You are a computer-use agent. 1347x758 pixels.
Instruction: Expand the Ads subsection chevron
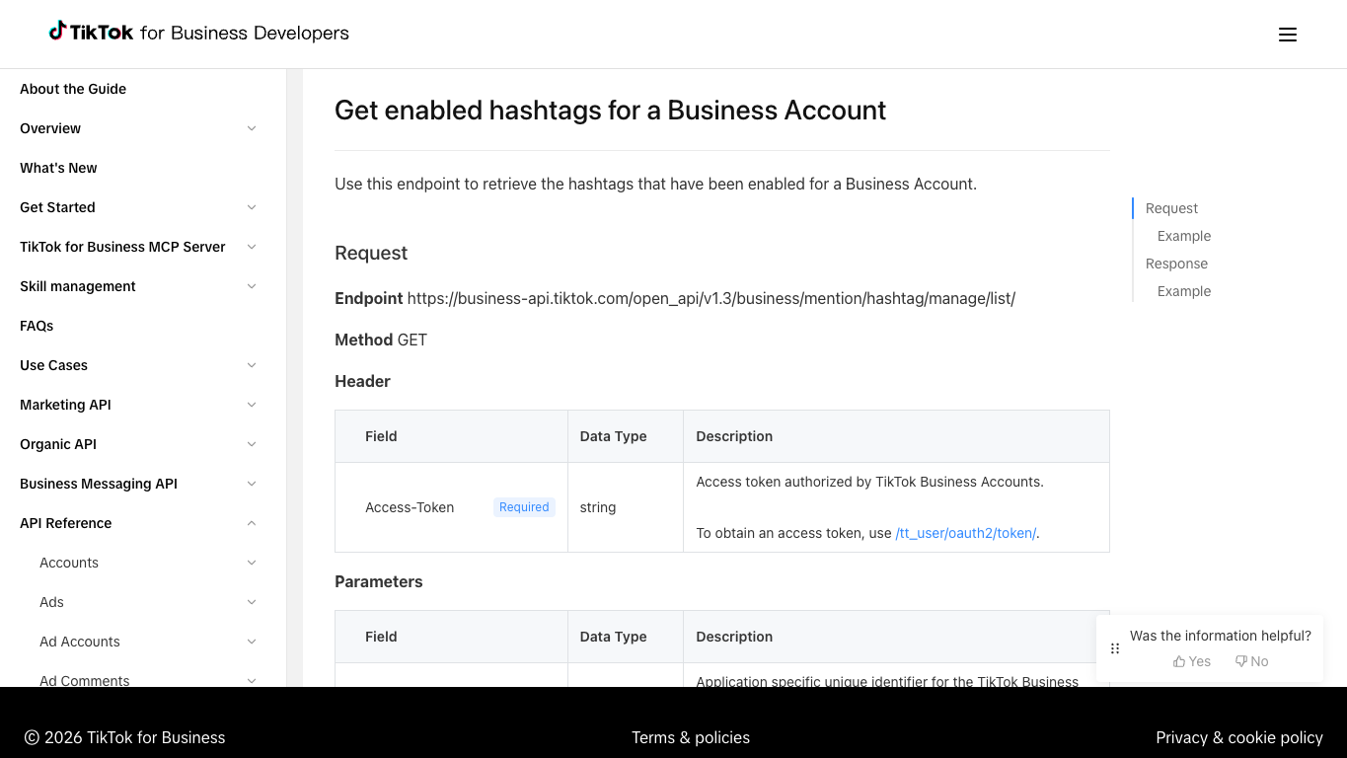252,602
